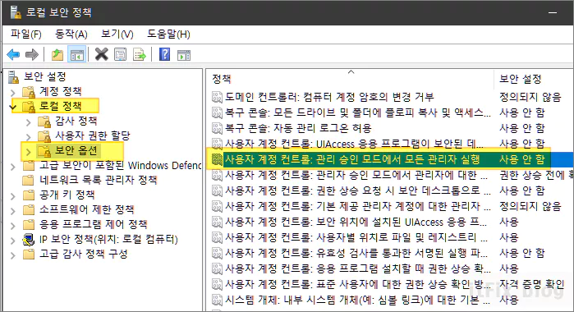The width and height of the screenshot is (574, 312).
Task: Expand the 응용 프로그램 제어 정책 node
Action: tap(13, 226)
